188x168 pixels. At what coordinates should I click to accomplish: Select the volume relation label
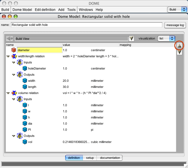click(28, 93)
